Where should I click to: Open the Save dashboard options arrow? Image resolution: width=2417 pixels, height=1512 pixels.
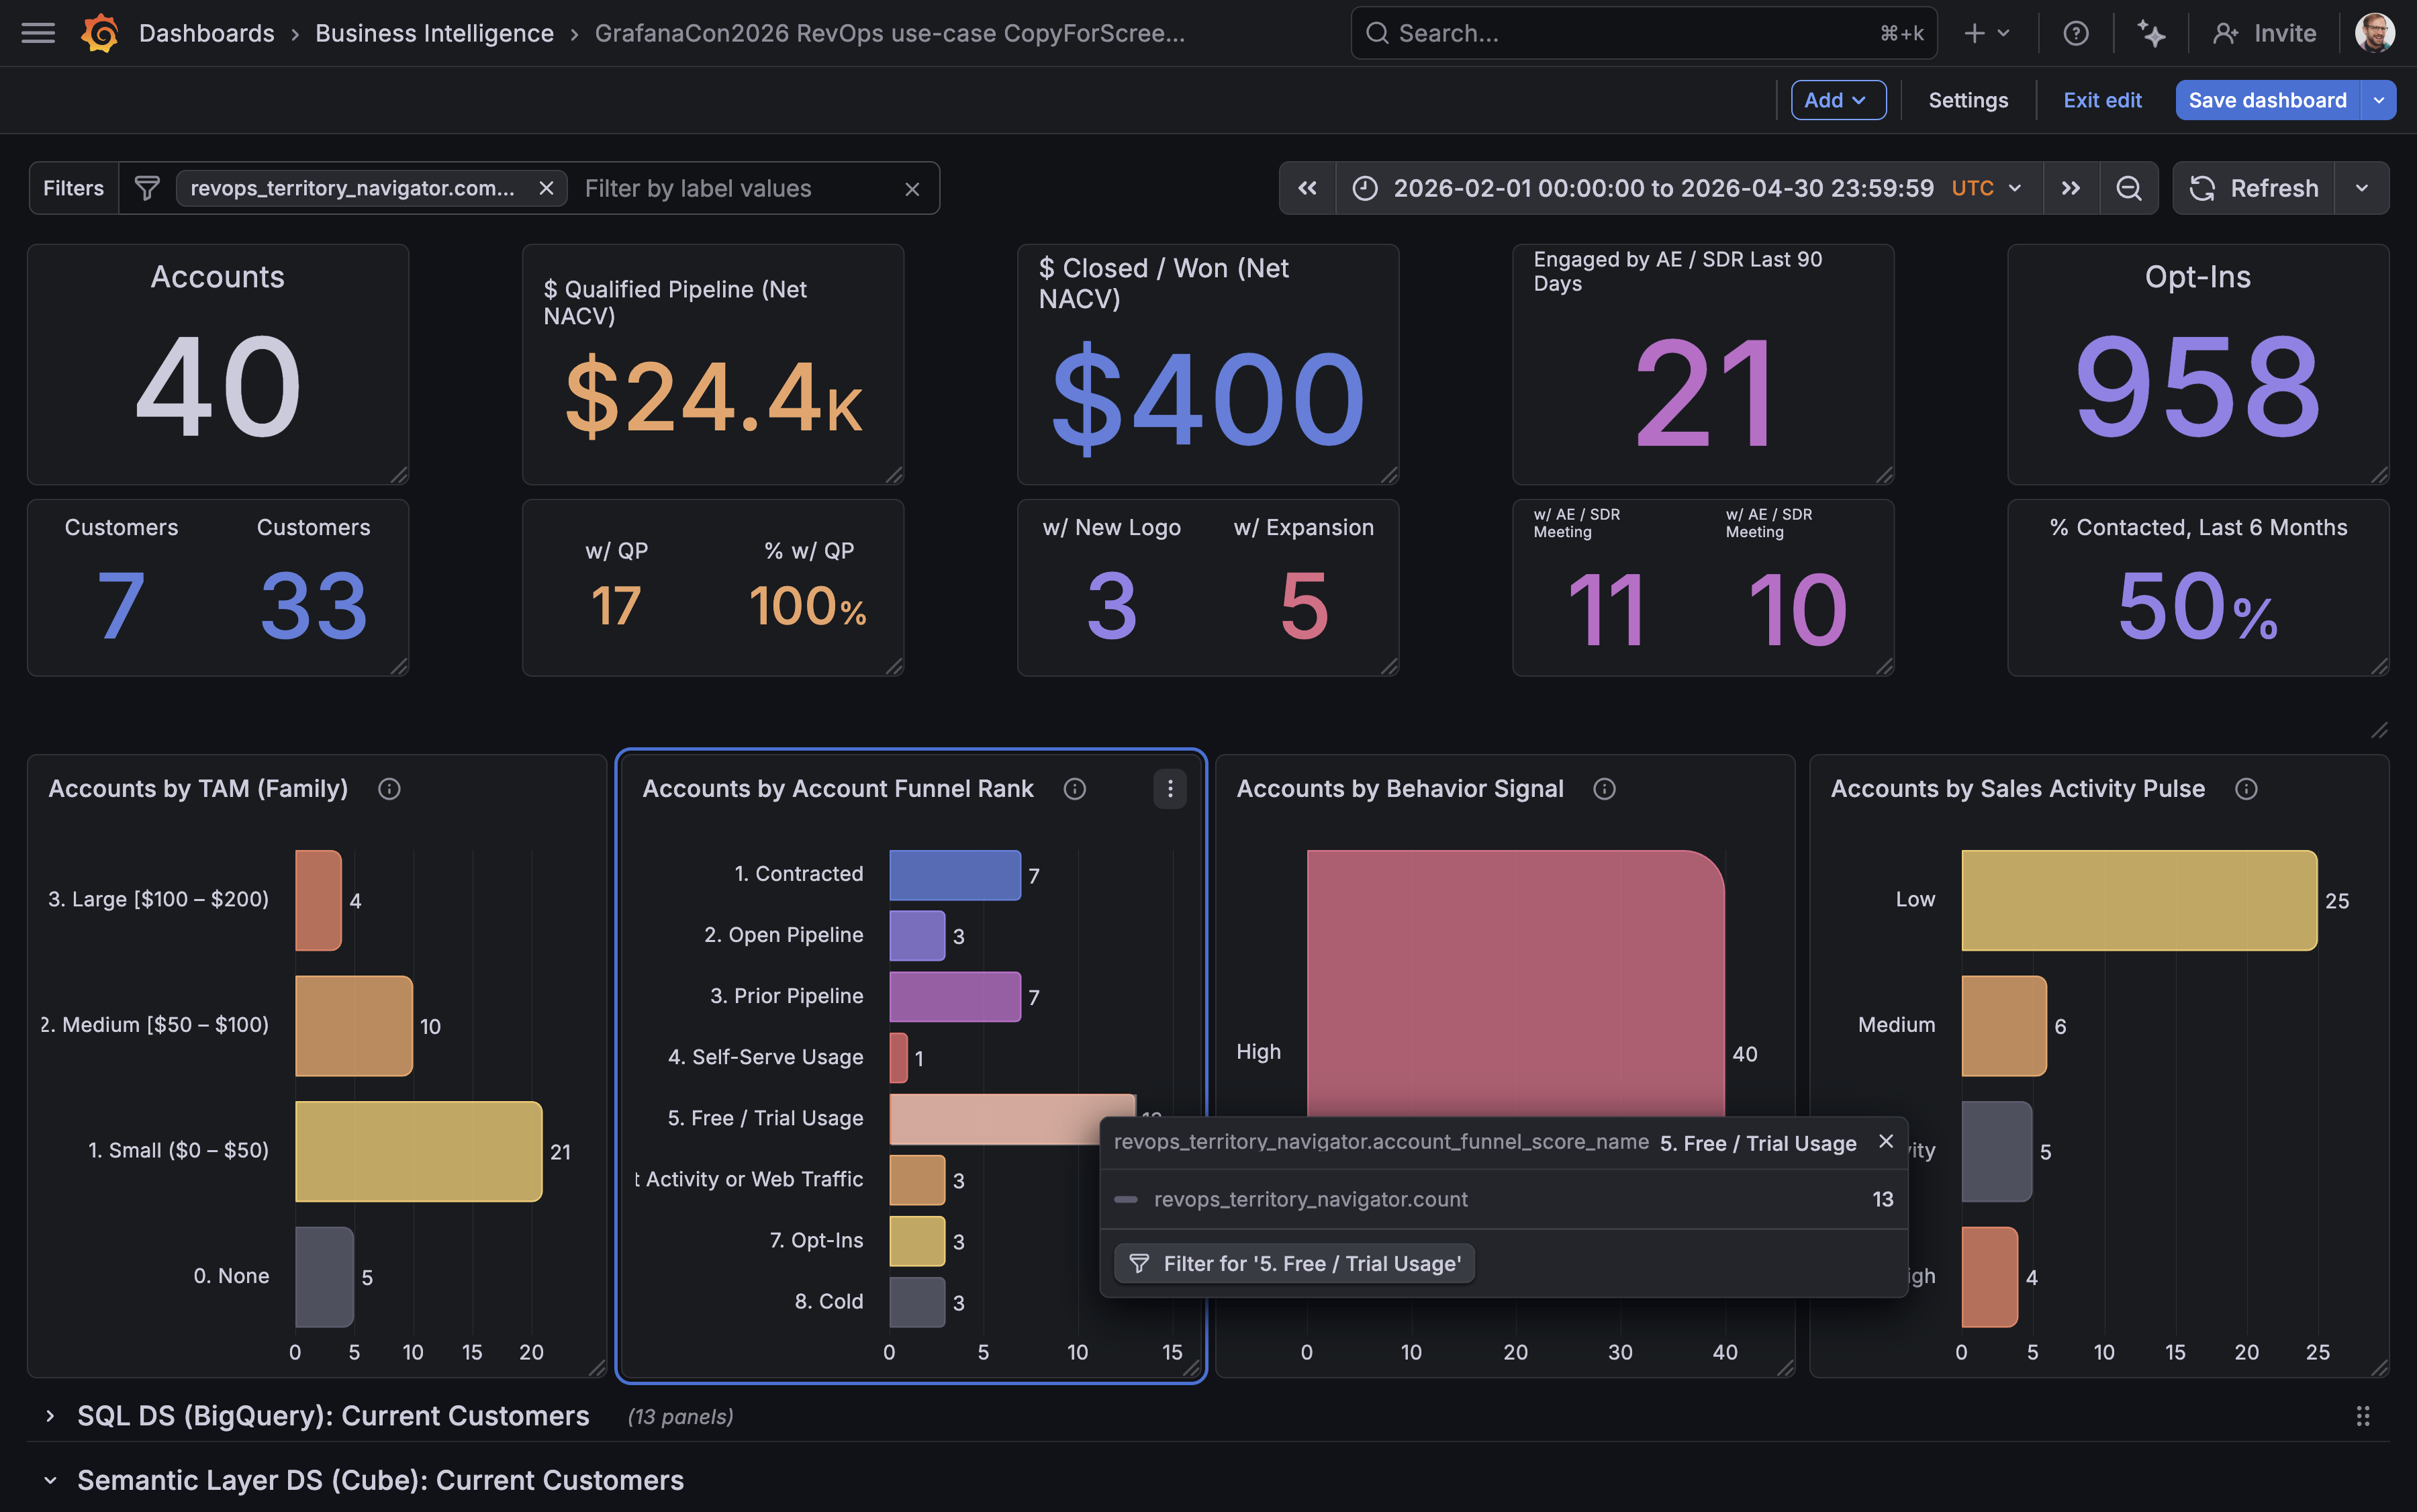[2380, 100]
